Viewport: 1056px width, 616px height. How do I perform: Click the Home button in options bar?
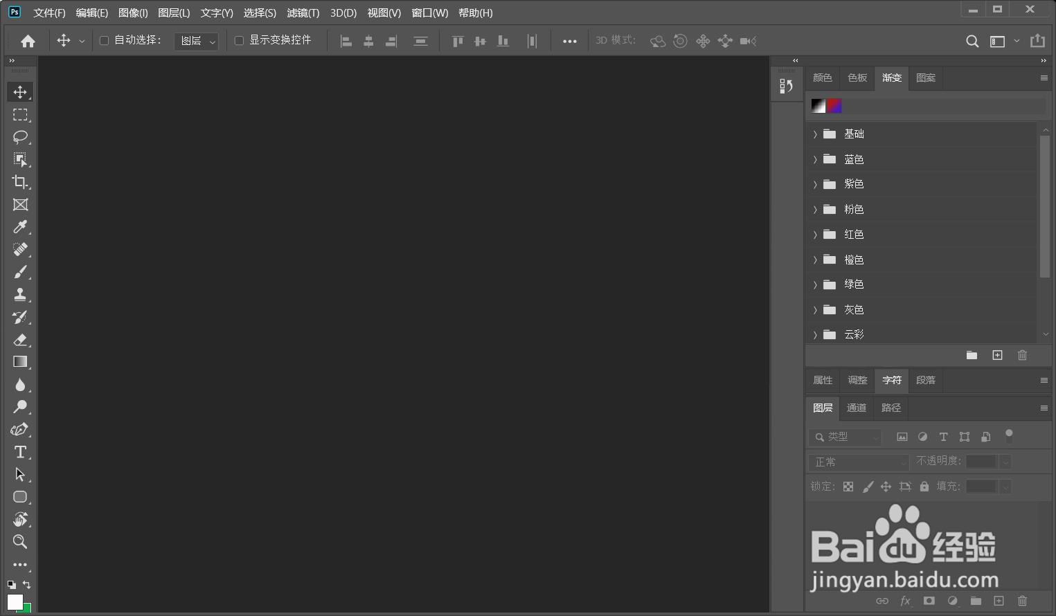point(28,41)
